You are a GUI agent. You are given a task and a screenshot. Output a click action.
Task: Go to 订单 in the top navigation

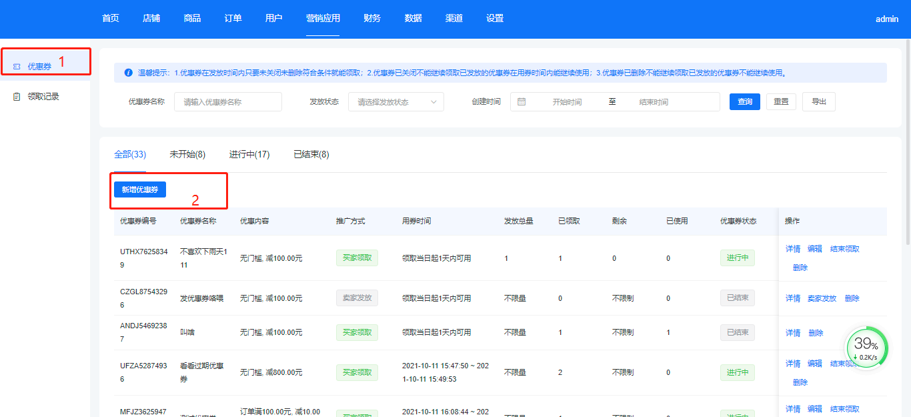point(233,19)
